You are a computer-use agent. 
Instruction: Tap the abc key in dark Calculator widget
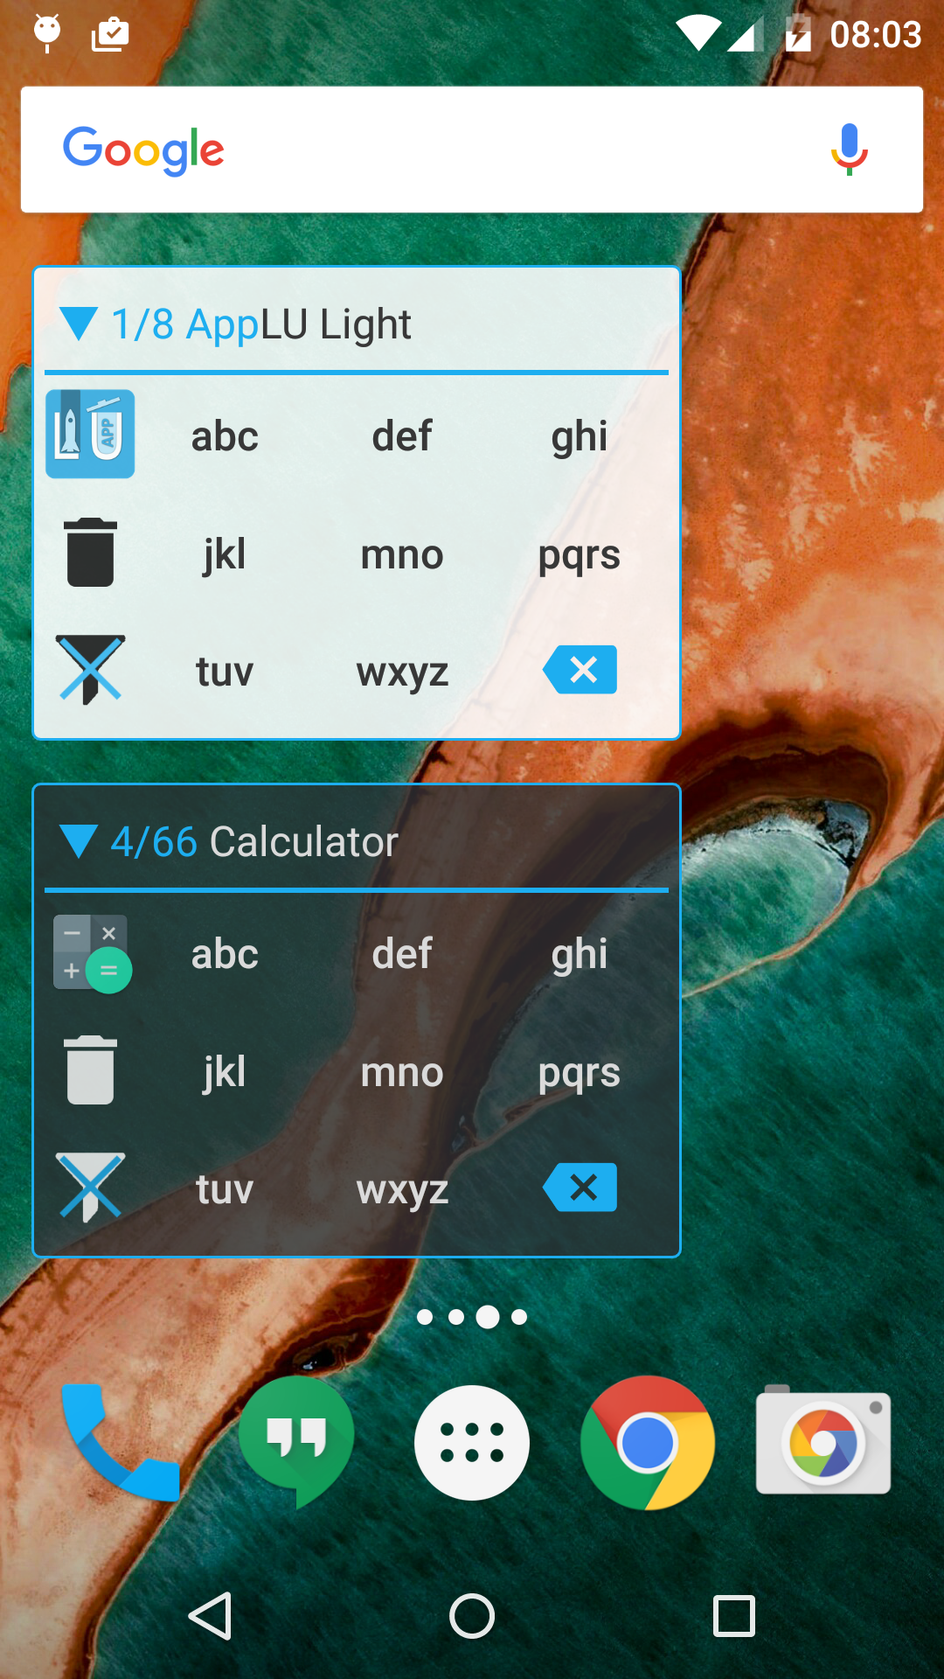point(225,954)
